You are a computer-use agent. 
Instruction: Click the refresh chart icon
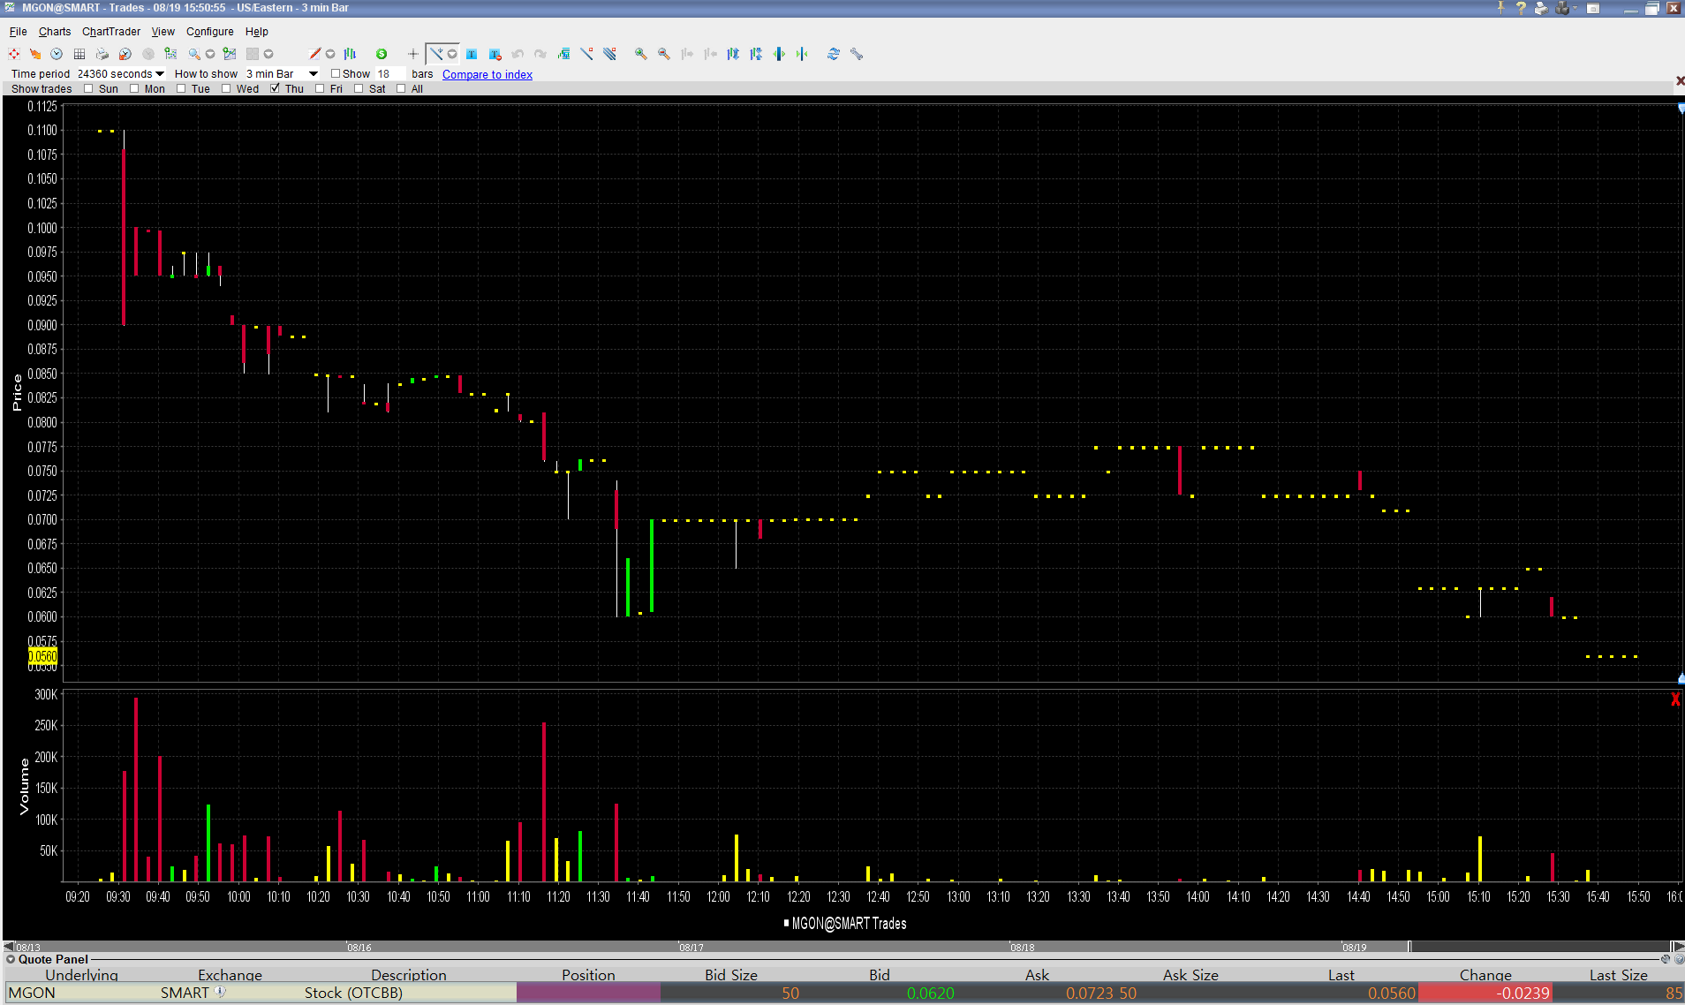(x=833, y=54)
